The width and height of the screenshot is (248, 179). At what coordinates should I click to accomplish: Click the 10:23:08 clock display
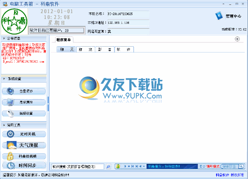pos(57,17)
